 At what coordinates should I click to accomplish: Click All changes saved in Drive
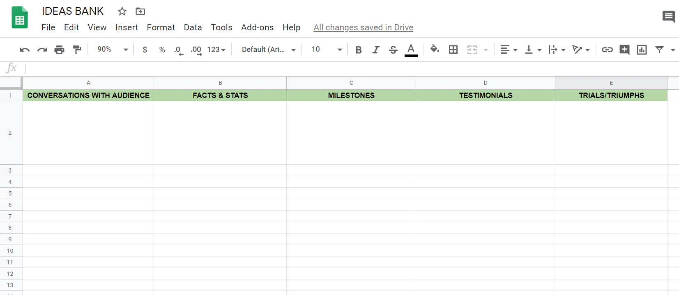click(363, 27)
